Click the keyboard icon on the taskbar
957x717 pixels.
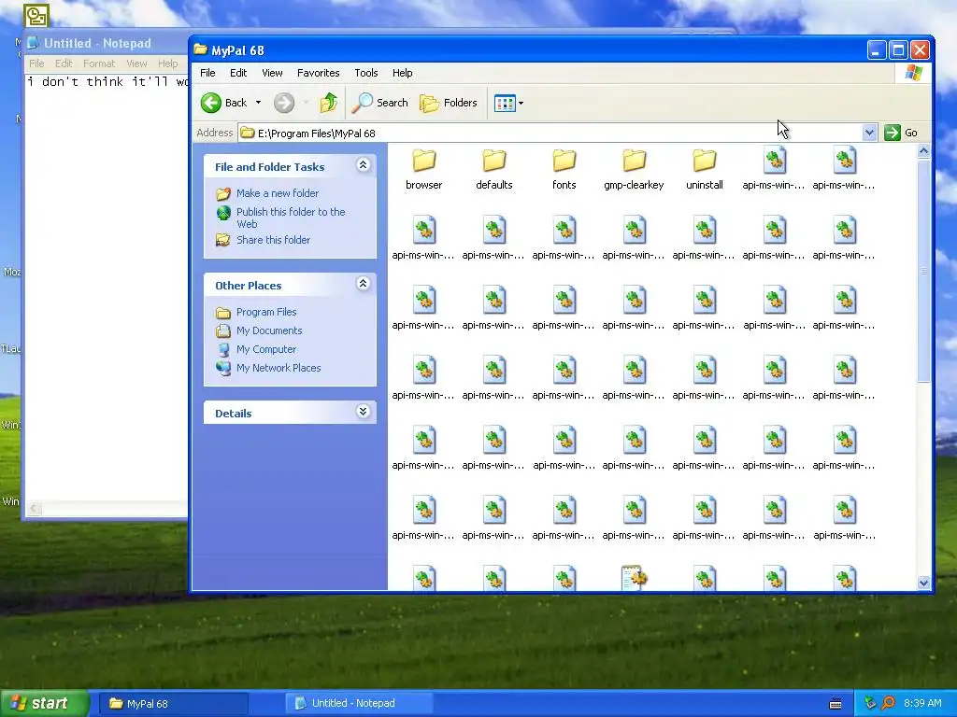point(836,704)
